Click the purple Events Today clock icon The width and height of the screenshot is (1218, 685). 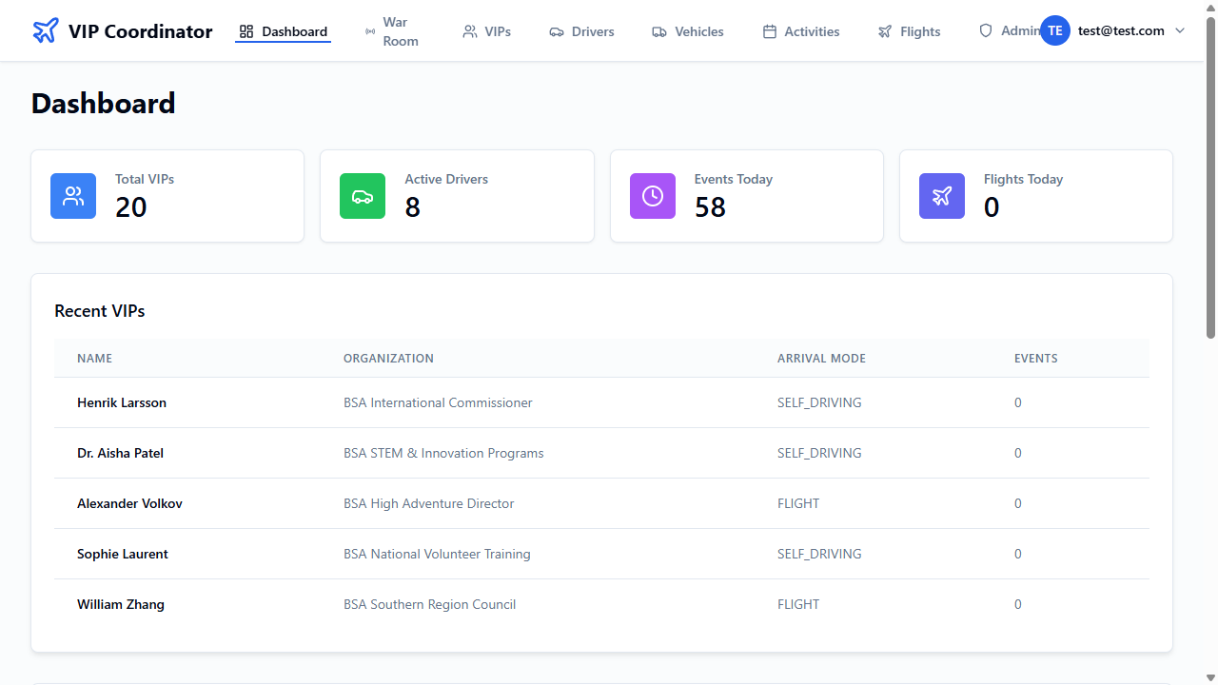coord(653,196)
